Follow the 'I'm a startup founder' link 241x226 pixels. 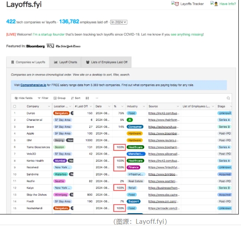point(48,34)
